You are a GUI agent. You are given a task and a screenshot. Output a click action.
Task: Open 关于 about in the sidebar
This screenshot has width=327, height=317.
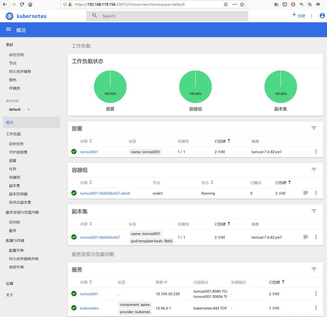tap(10, 295)
